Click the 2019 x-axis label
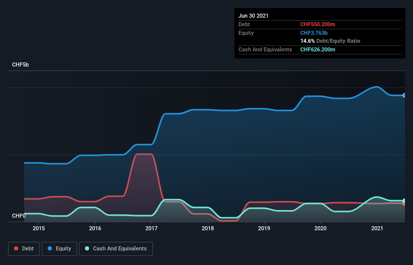This screenshot has height=265, width=413. click(x=264, y=228)
